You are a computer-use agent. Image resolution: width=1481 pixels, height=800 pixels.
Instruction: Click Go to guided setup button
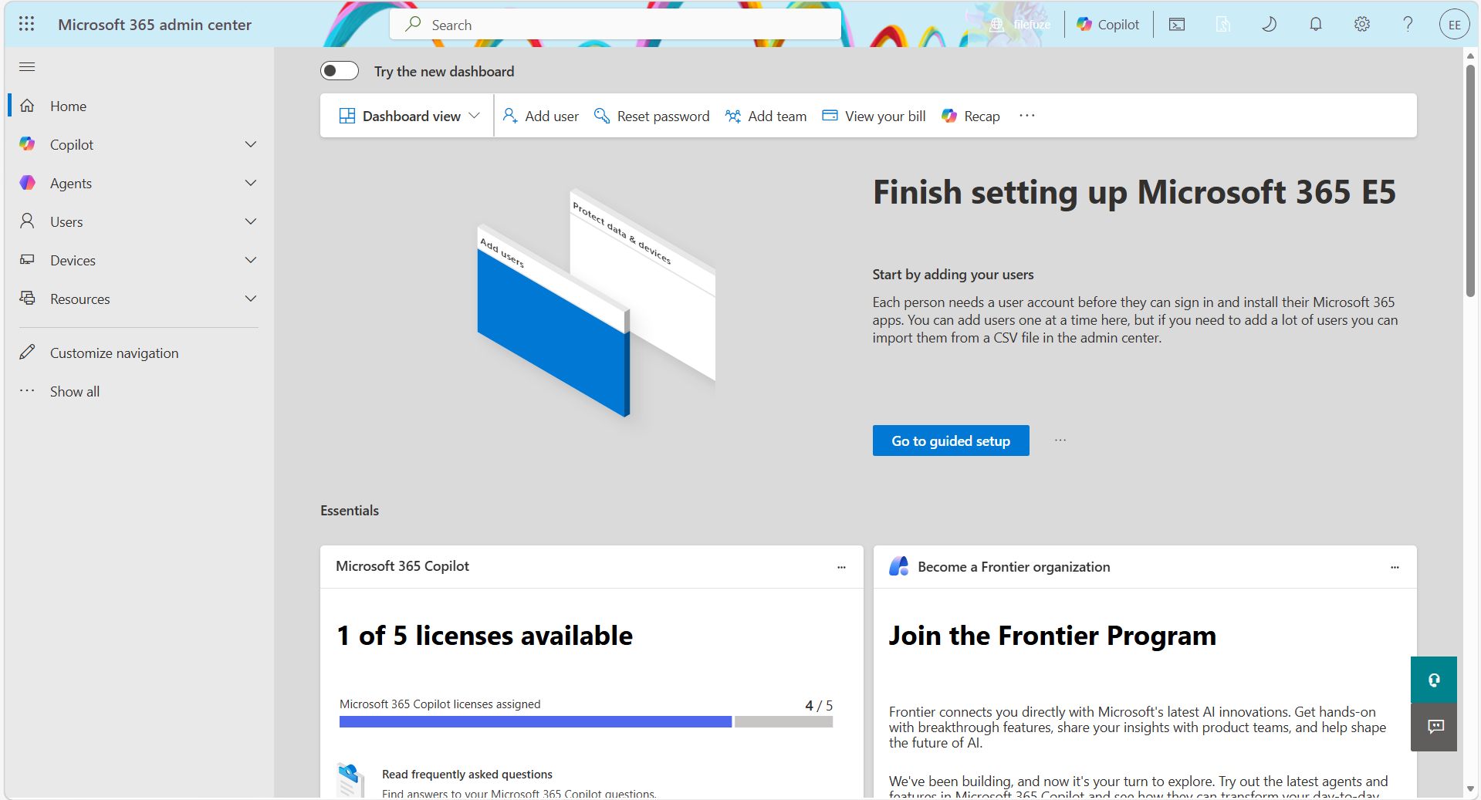[951, 441]
